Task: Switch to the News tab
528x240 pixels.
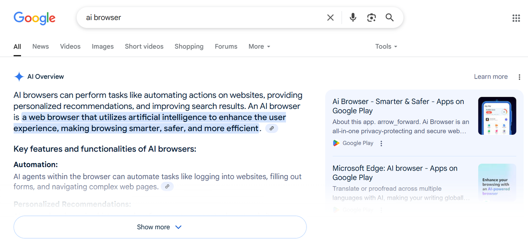Action: click(x=40, y=47)
